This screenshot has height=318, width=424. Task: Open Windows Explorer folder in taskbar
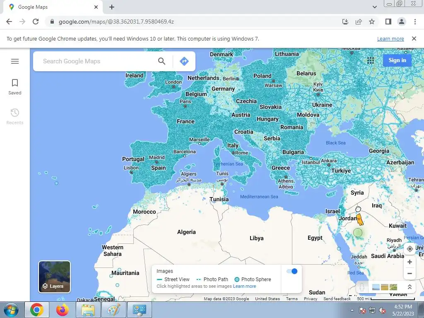click(x=88, y=310)
